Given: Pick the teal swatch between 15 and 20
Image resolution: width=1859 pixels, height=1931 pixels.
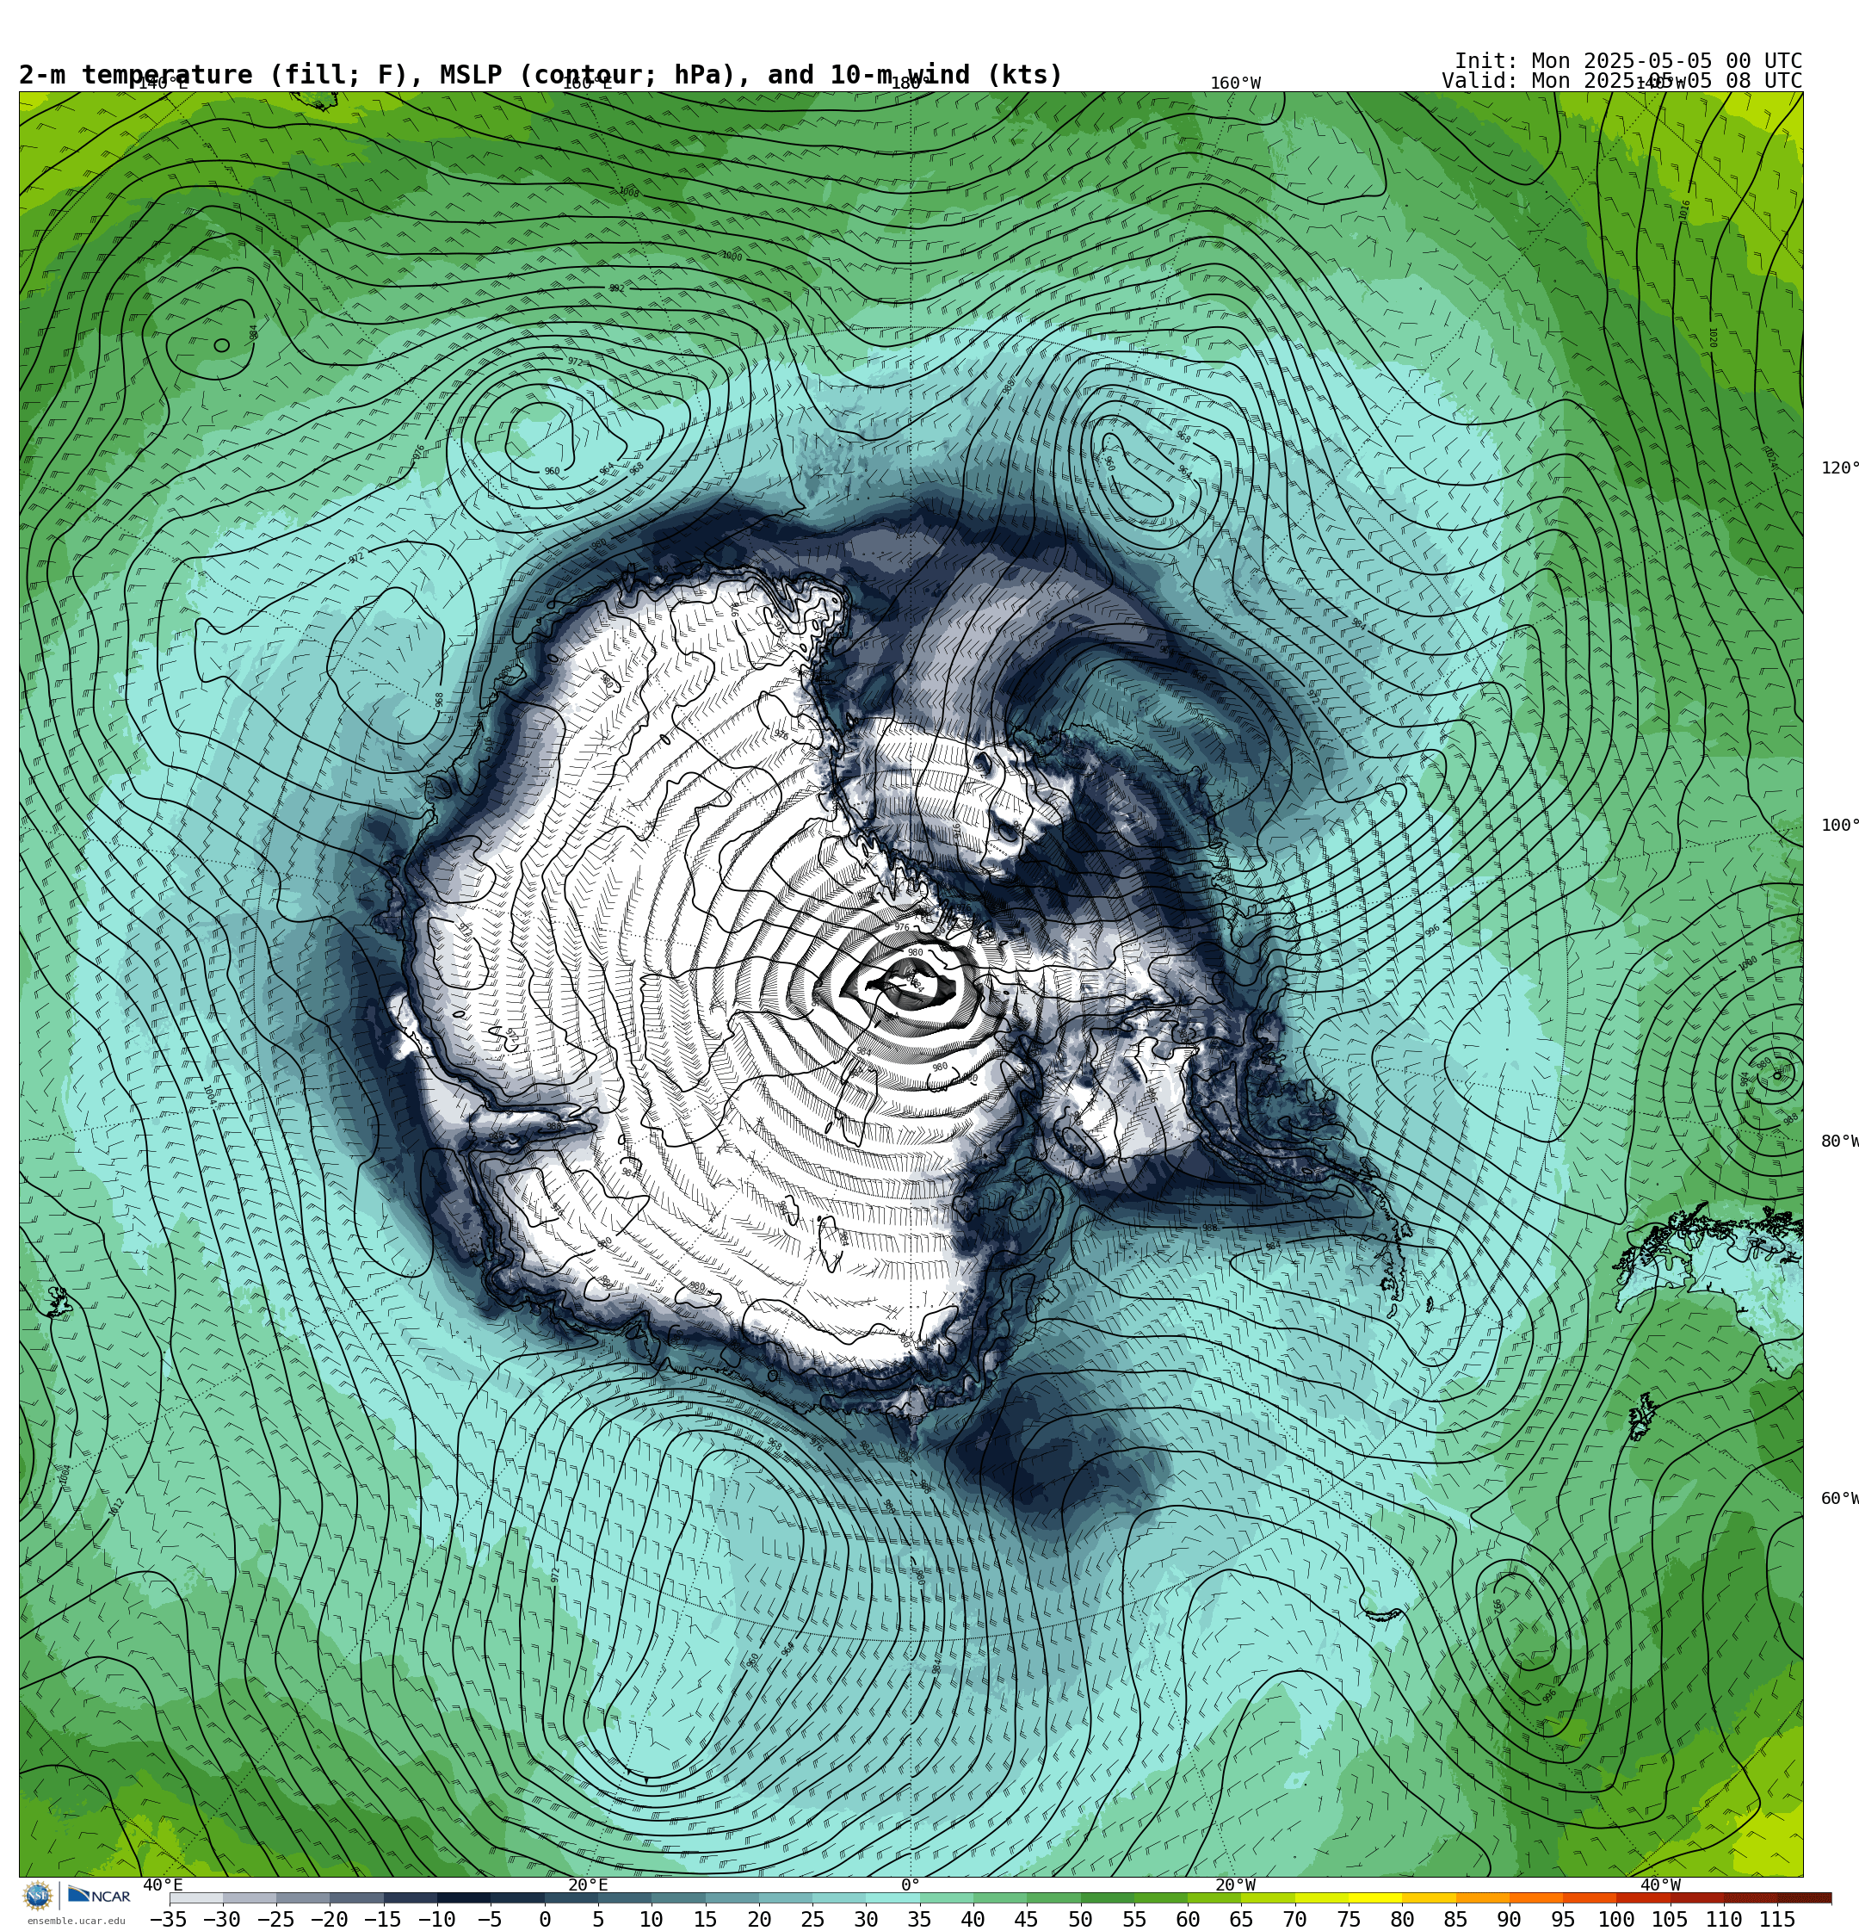Looking at the screenshot, I should 732,1898.
